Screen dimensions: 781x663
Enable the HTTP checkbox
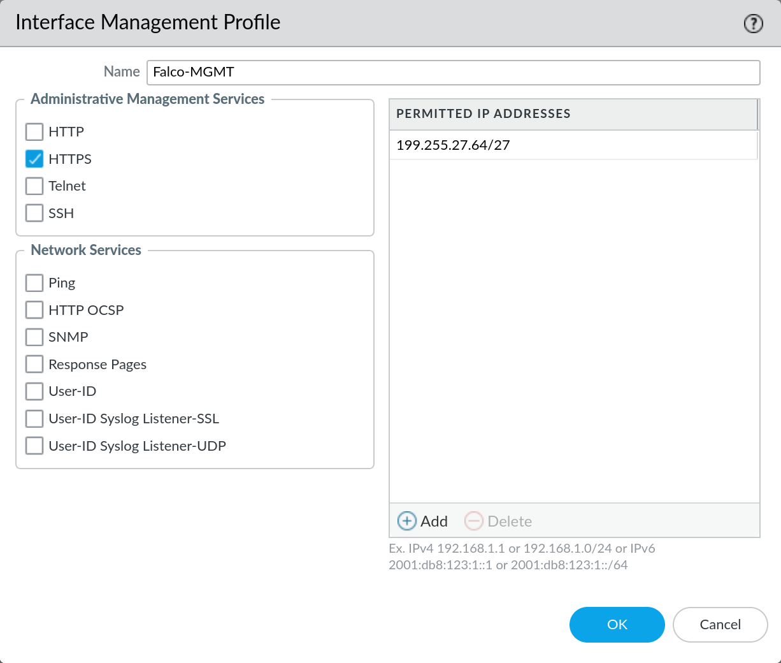pos(34,132)
